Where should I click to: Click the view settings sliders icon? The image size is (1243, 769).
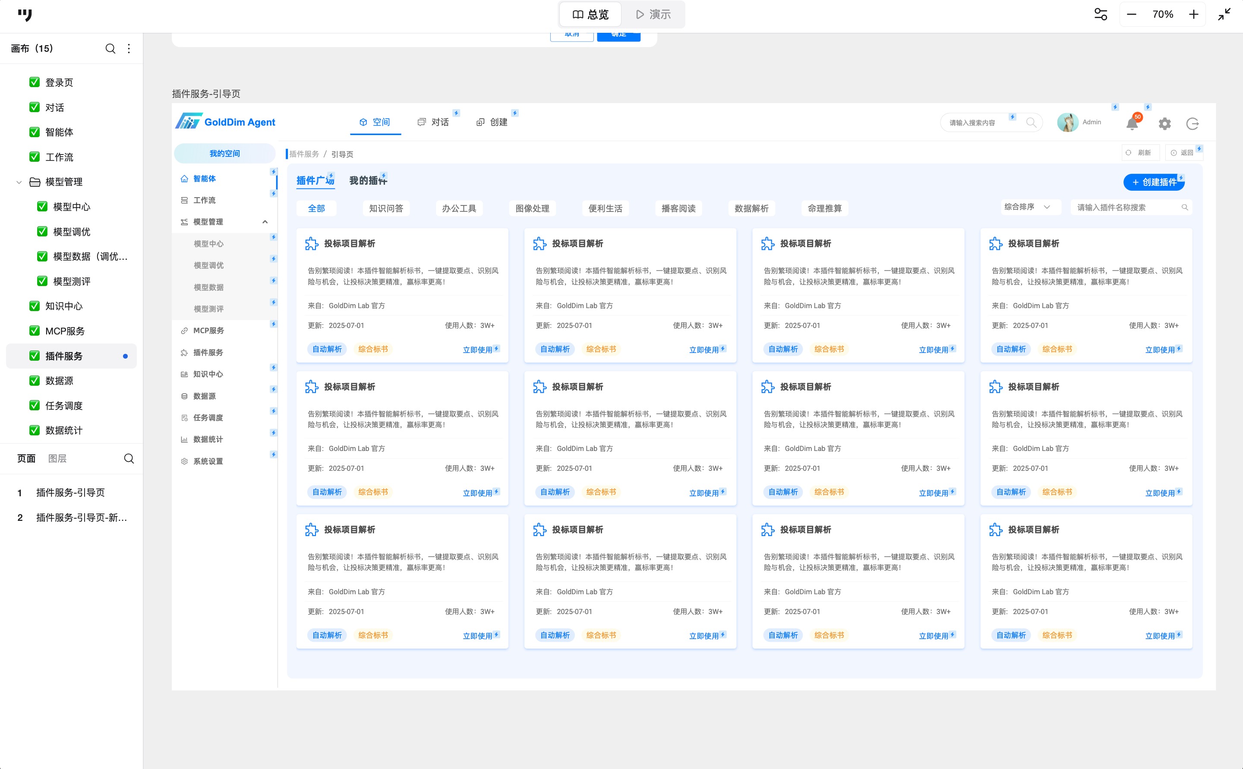point(1101,14)
